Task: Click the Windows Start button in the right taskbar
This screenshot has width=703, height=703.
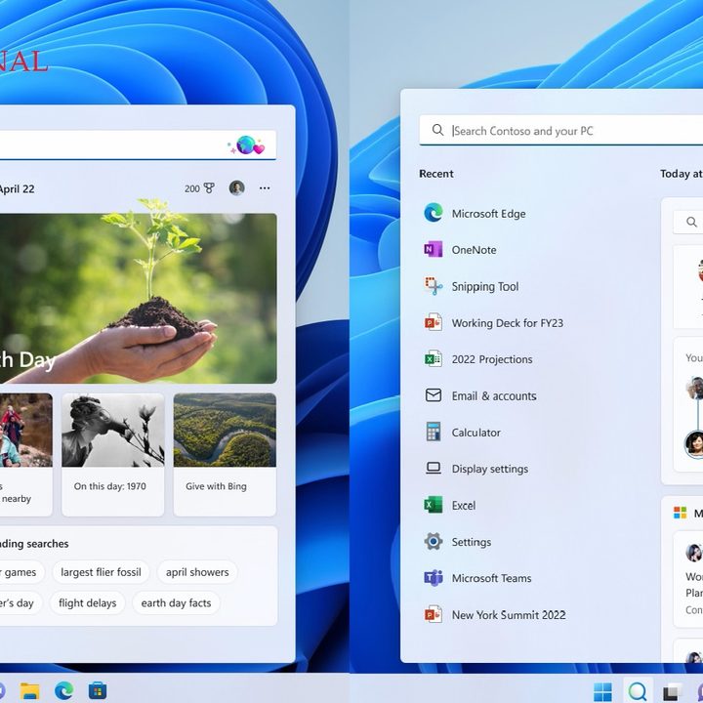Action: [x=602, y=692]
